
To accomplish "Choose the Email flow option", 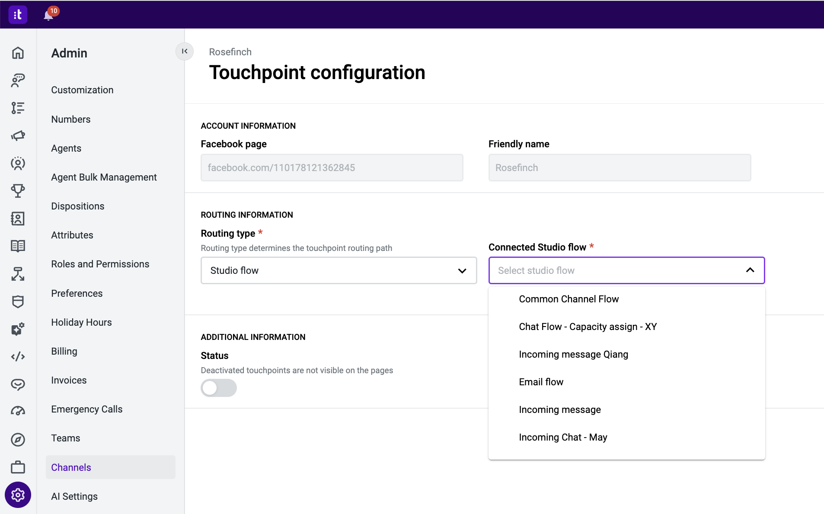I will pyautogui.click(x=627, y=382).
